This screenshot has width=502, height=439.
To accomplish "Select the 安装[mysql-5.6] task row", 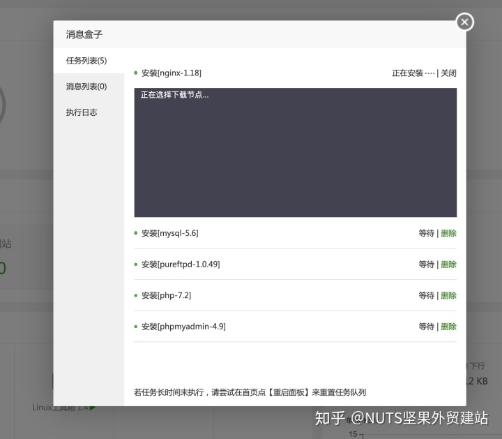I will tap(295, 233).
